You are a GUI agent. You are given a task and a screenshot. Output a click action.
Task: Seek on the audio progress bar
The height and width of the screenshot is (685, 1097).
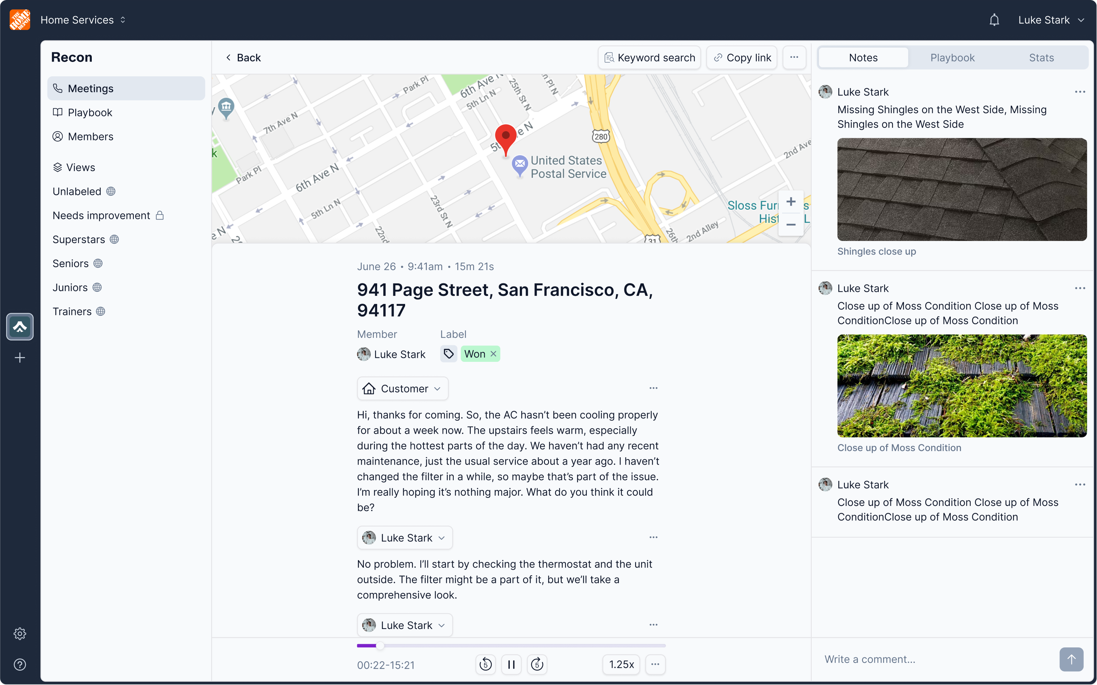point(511,646)
